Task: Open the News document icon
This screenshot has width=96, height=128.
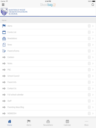Action: coord(4,45)
